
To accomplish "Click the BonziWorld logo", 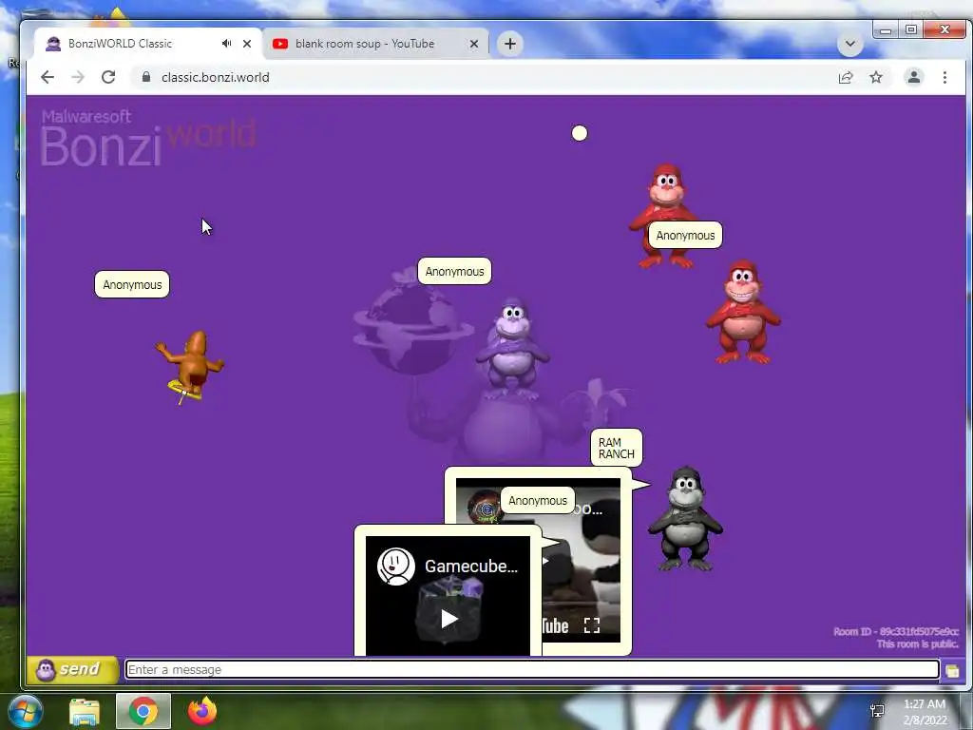I will click(147, 137).
